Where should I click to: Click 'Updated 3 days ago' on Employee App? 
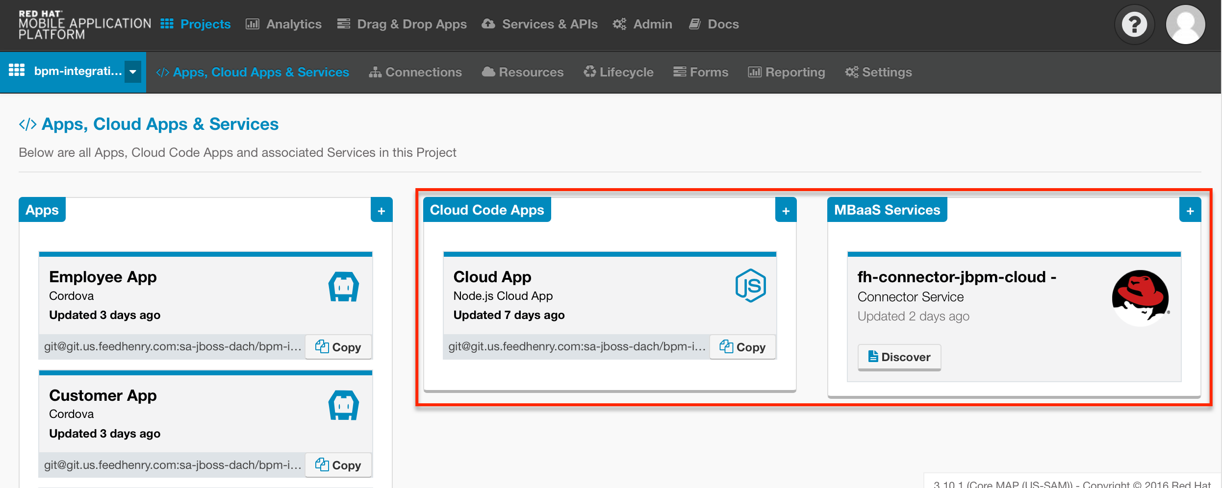coord(105,315)
